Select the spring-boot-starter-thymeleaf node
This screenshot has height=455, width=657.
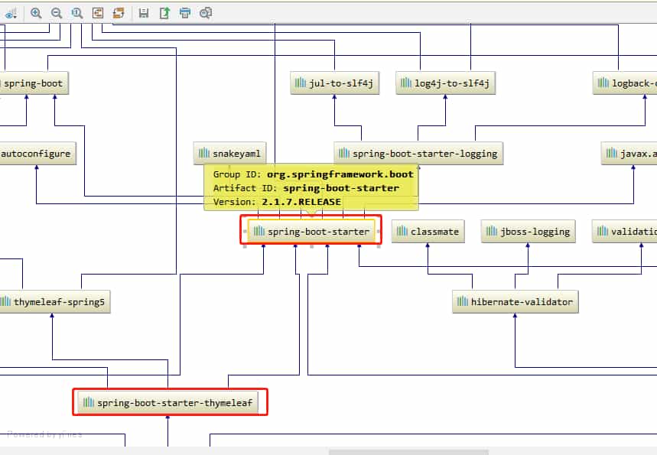[168, 403]
